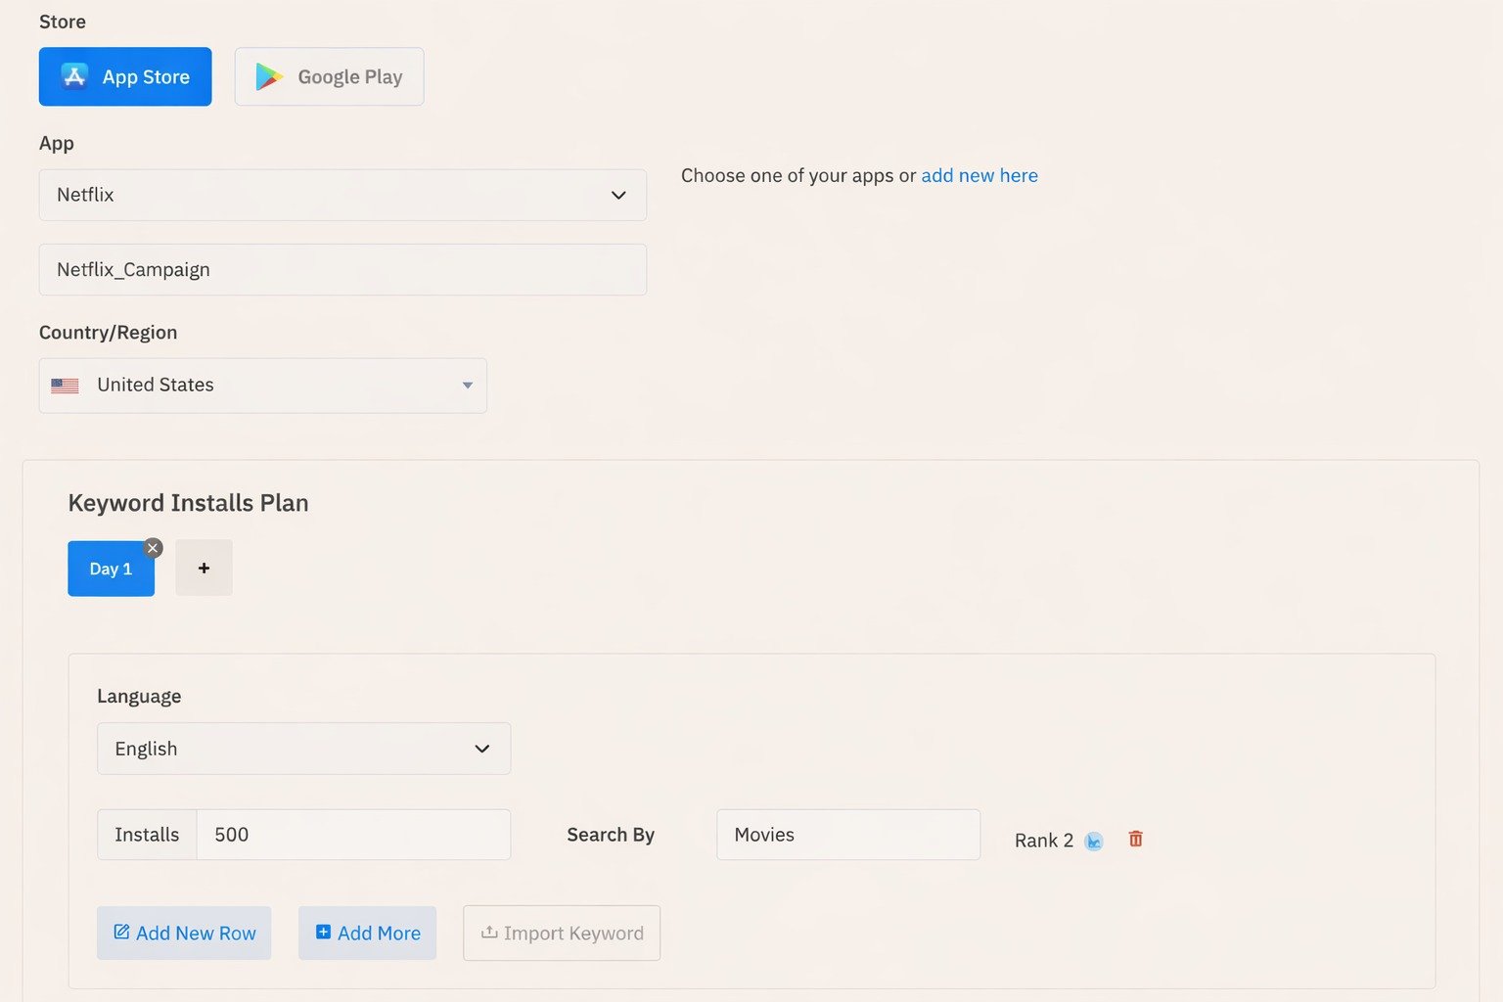Click the Installs field showing 500
Viewport: 1503px width, 1002px height.
point(352,835)
